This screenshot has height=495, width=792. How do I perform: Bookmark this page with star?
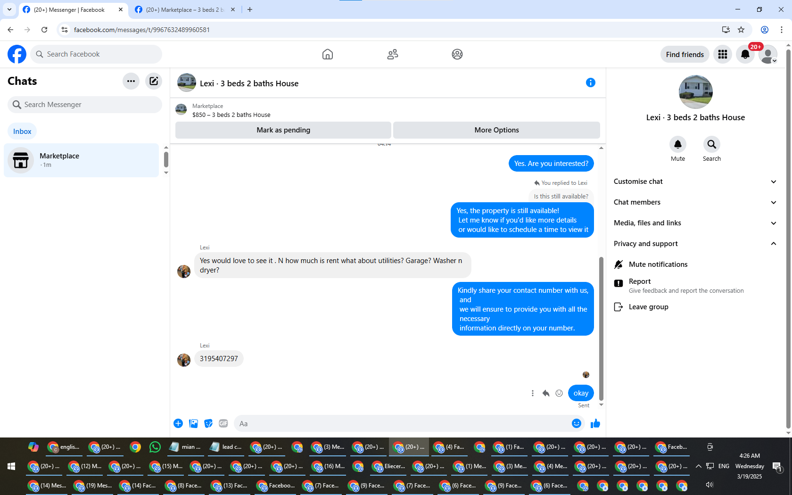click(741, 30)
